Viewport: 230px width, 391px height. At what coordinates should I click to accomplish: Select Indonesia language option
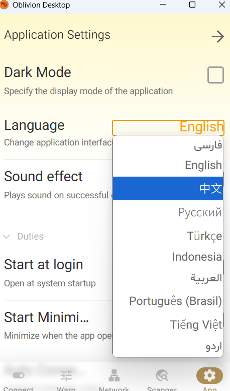pos(168,257)
